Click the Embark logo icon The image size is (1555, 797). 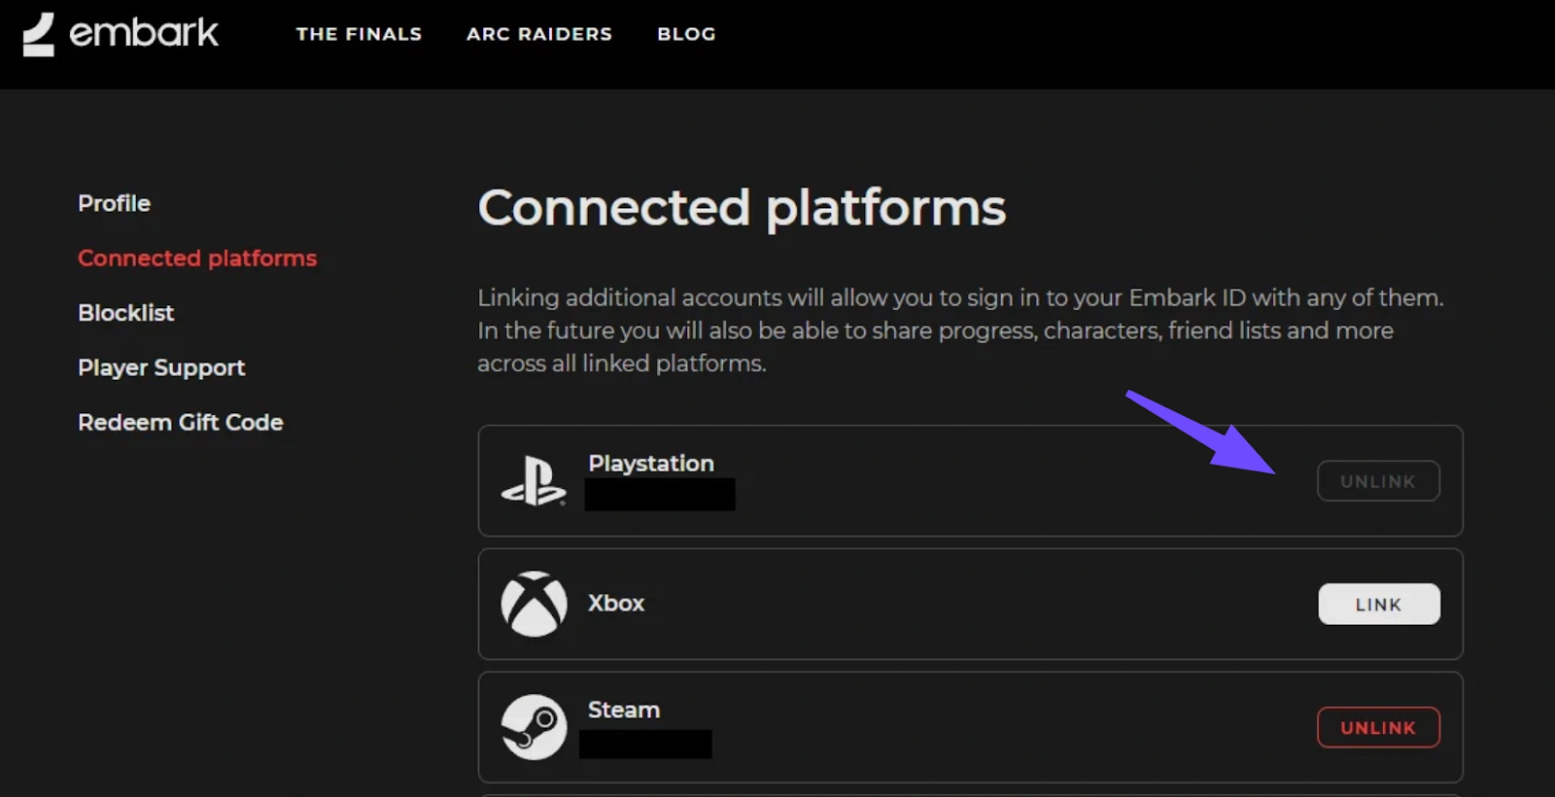pyautogui.click(x=39, y=34)
